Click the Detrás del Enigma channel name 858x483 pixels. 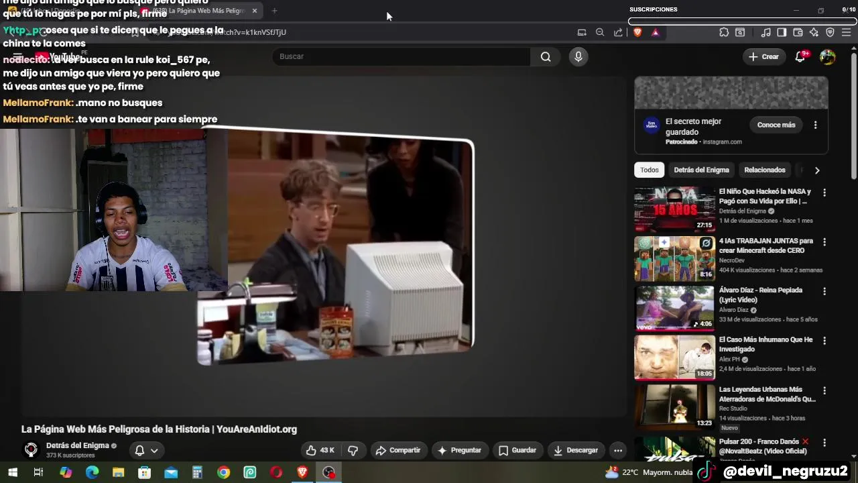click(77, 445)
